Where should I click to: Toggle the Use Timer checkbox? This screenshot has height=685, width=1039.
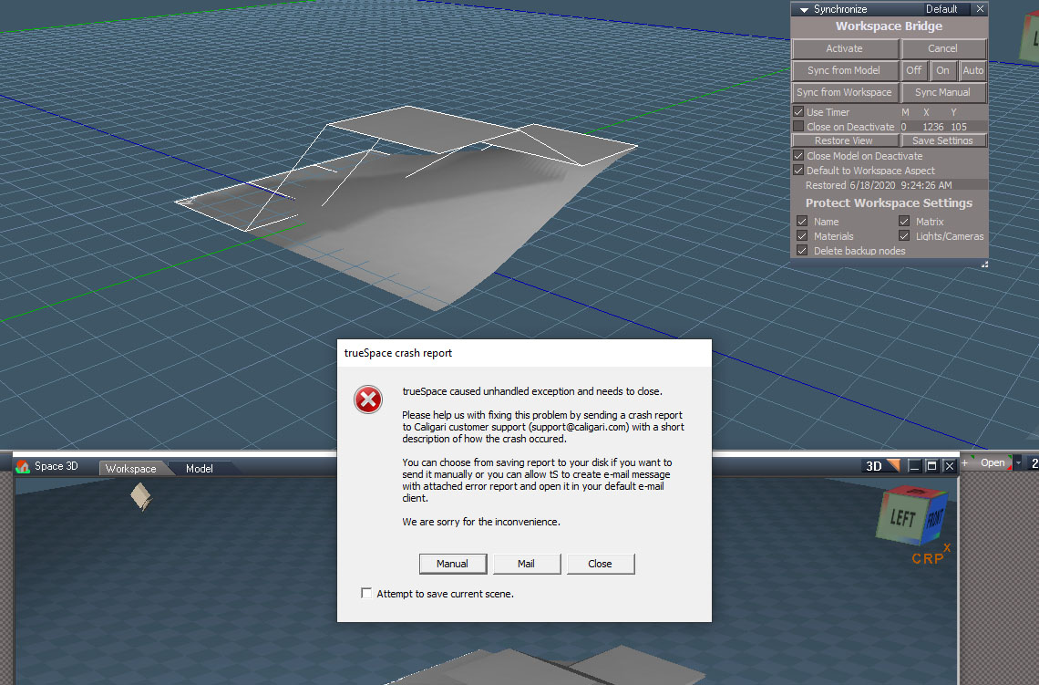[798, 112]
